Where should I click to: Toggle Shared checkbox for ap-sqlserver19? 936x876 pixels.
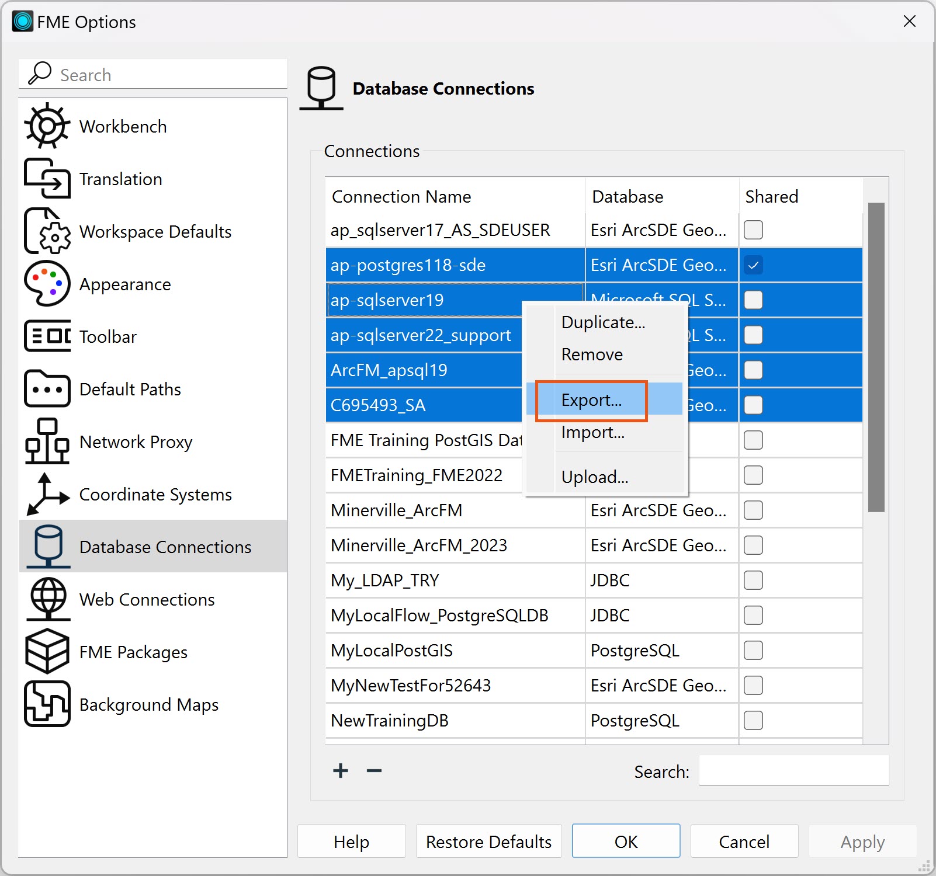click(753, 300)
